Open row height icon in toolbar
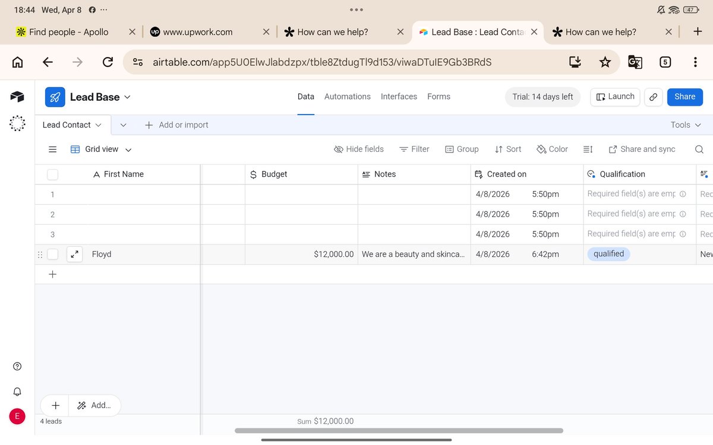This screenshot has width=713, height=445. click(x=588, y=150)
